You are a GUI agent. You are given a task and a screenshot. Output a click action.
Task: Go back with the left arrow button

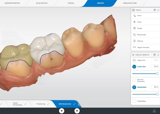click(x=62, y=111)
